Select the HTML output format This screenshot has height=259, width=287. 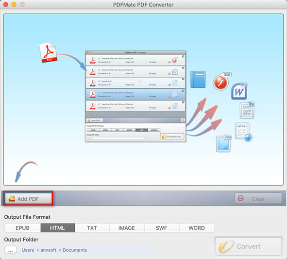click(x=58, y=228)
